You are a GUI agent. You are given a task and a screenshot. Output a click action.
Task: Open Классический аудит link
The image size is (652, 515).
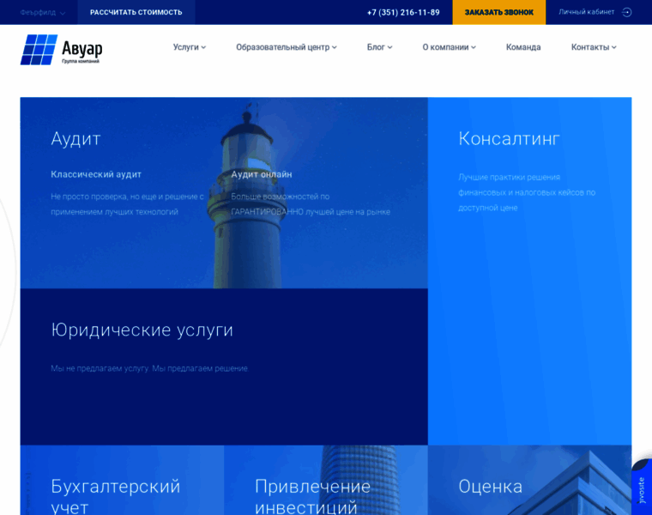[x=96, y=174]
